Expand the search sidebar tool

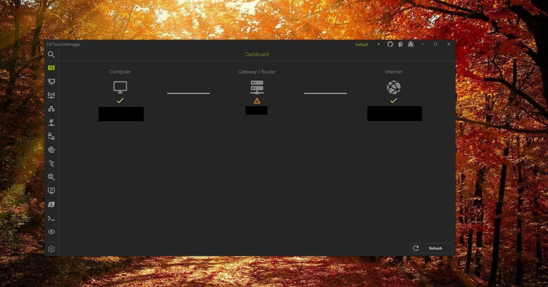51,54
